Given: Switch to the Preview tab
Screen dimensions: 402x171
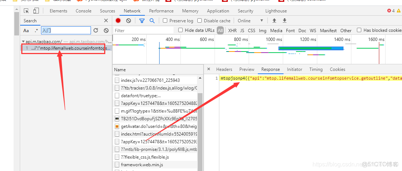Looking at the screenshot, I should (x=246, y=69).
